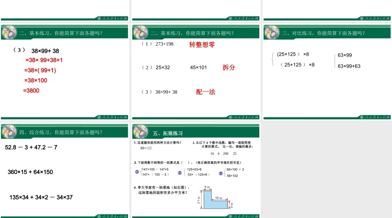Click the expression '45×101'
392x218 pixels.
198,67
